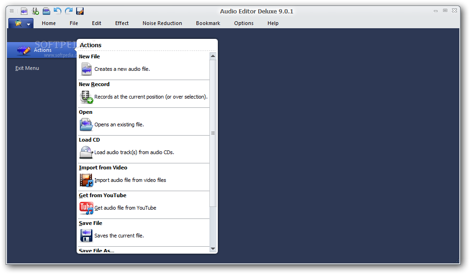Click 'Import audio file from video files' text

coord(130,180)
